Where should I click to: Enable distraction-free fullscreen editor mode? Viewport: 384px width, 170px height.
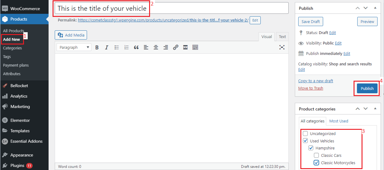tap(282, 47)
